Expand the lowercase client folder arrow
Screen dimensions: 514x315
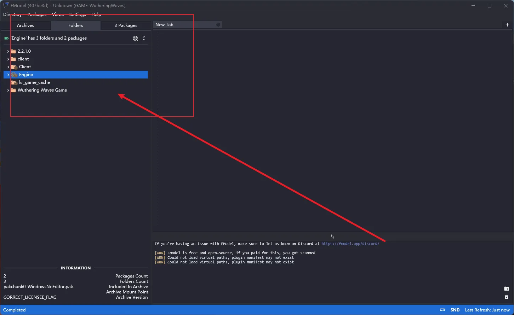[8, 59]
